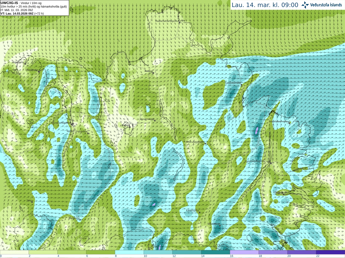Click the dark teal 14–16 m/s legend swatch

tap(216, 252)
